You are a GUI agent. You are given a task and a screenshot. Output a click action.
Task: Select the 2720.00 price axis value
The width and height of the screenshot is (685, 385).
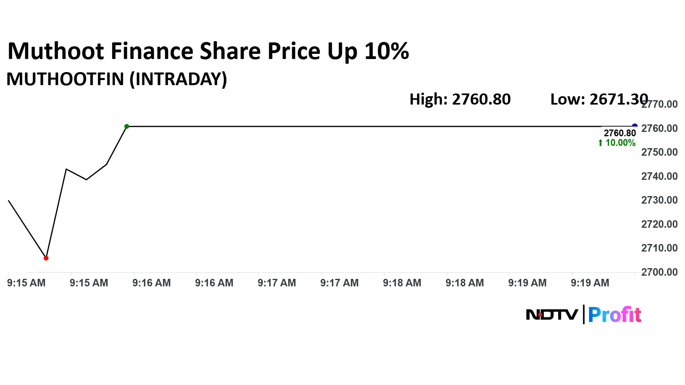click(x=659, y=224)
